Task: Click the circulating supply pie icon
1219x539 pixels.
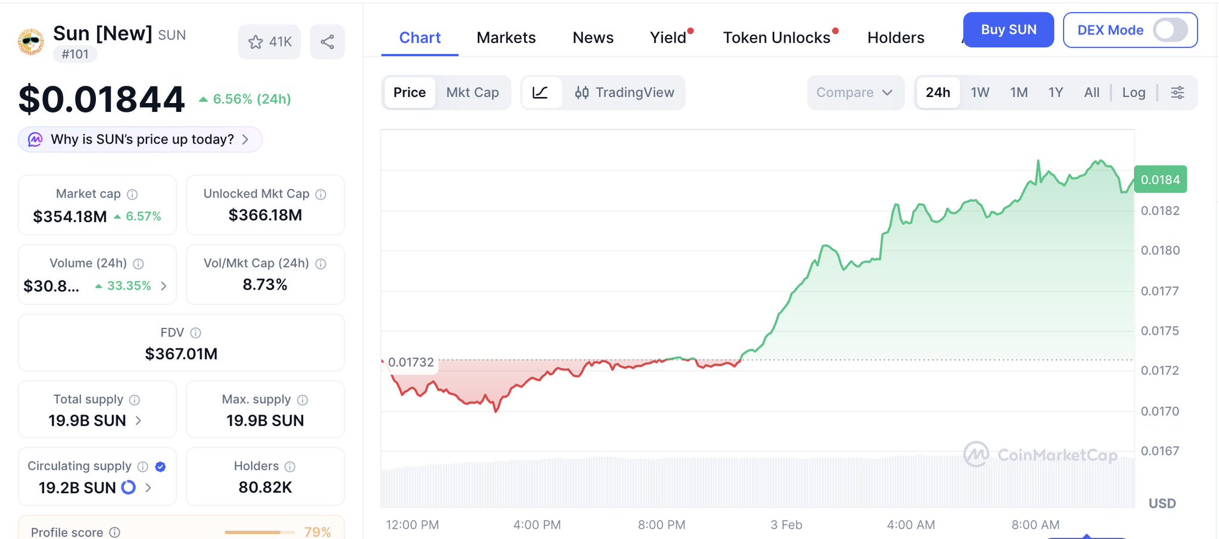Action: (x=128, y=488)
